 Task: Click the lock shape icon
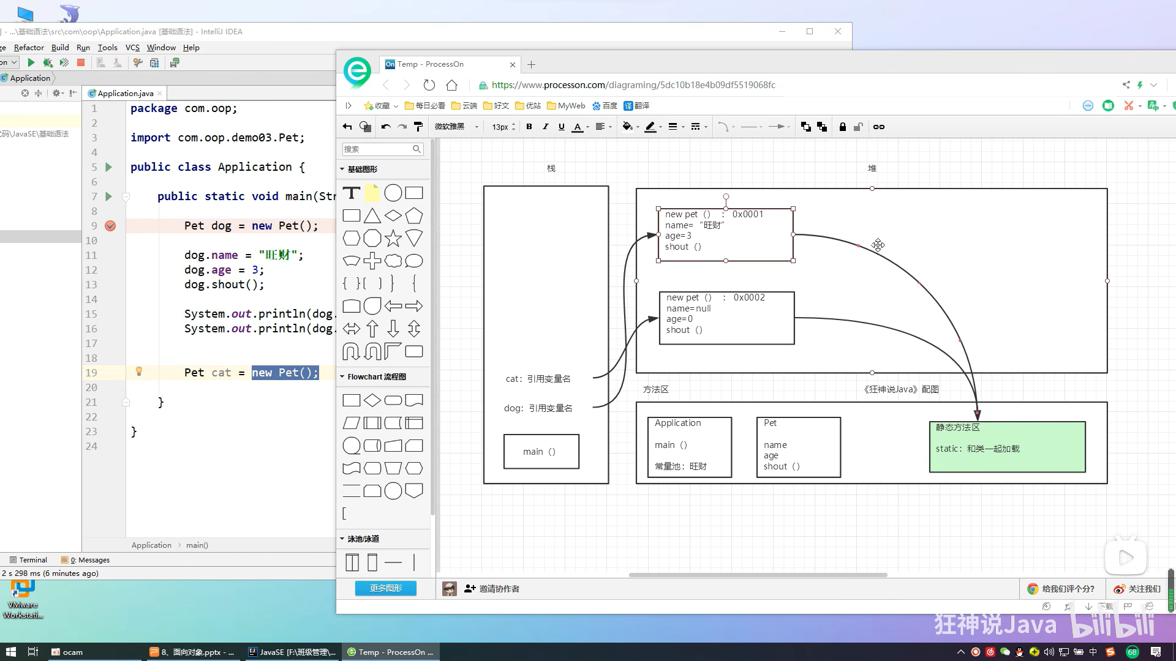(x=842, y=127)
